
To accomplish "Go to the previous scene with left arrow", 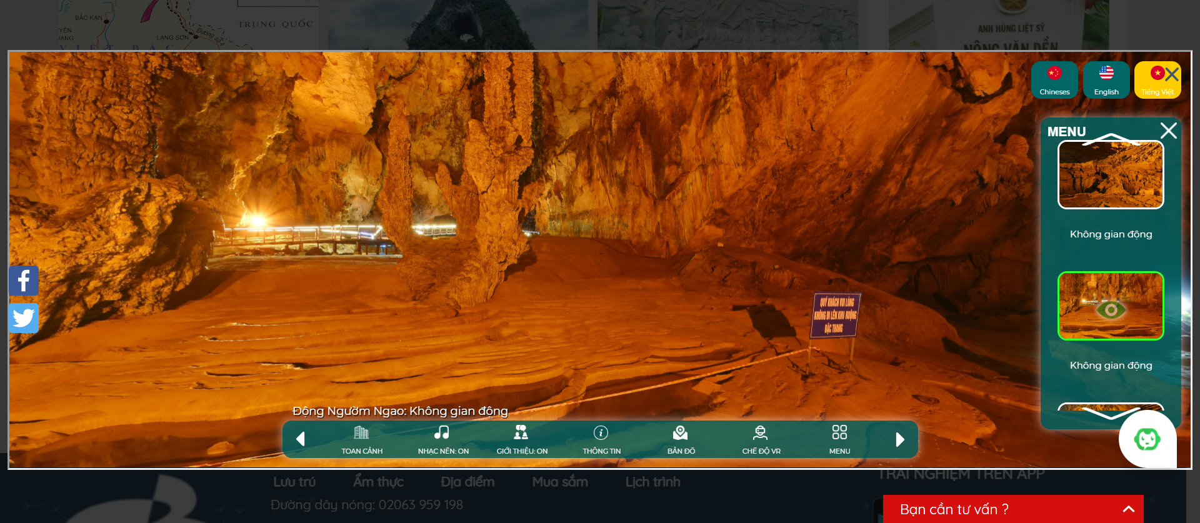I will click(301, 439).
